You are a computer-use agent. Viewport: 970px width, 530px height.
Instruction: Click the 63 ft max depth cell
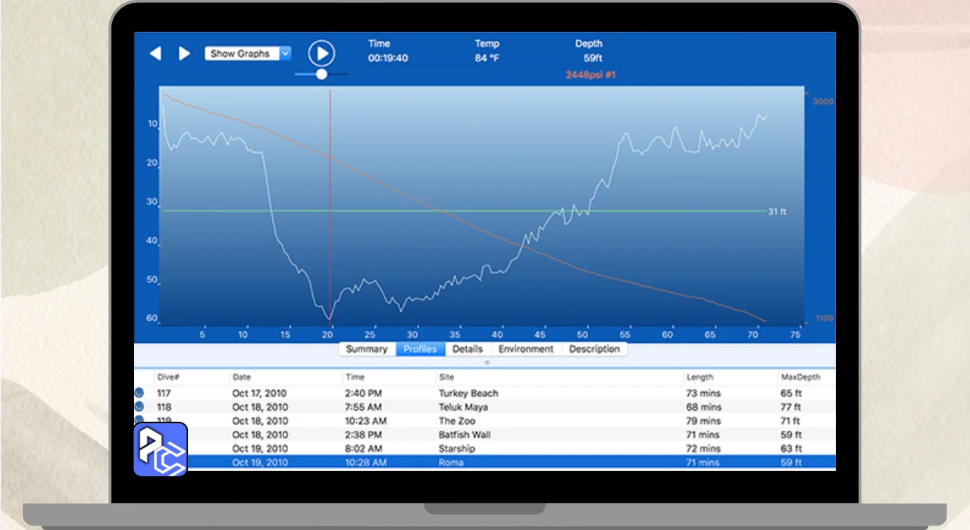pyautogui.click(x=791, y=448)
